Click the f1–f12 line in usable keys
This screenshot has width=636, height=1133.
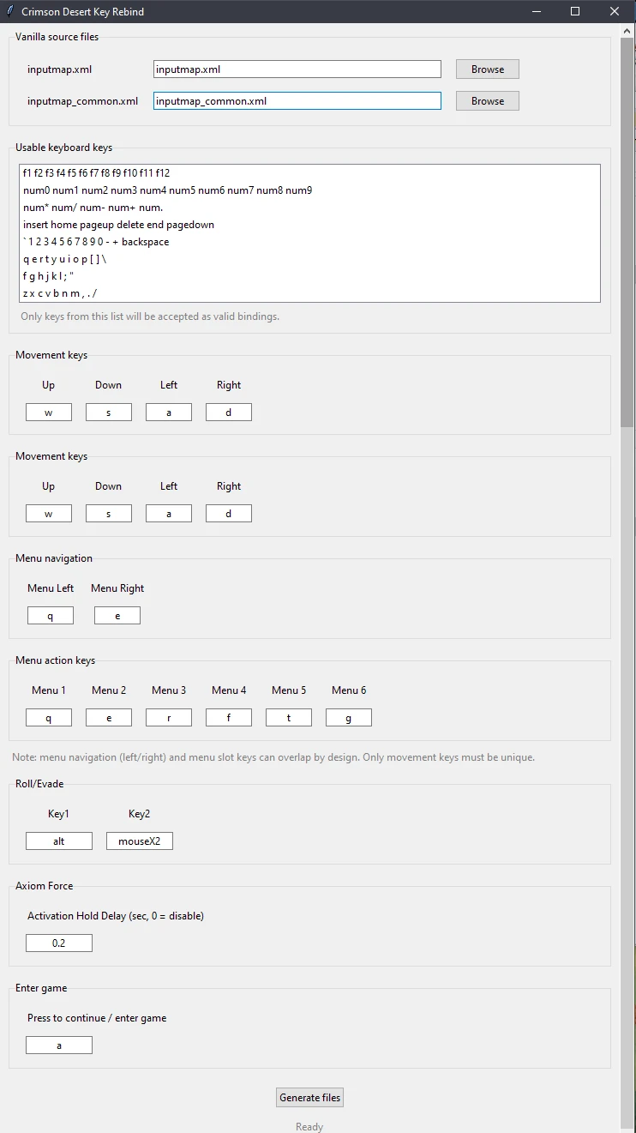tap(97, 173)
